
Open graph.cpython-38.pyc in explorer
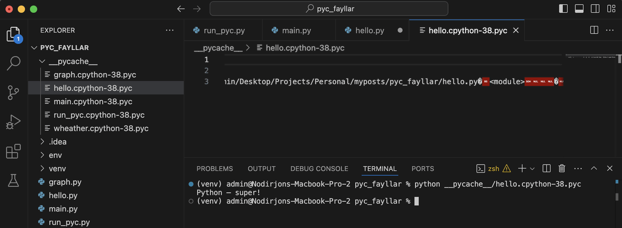click(106, 75)
